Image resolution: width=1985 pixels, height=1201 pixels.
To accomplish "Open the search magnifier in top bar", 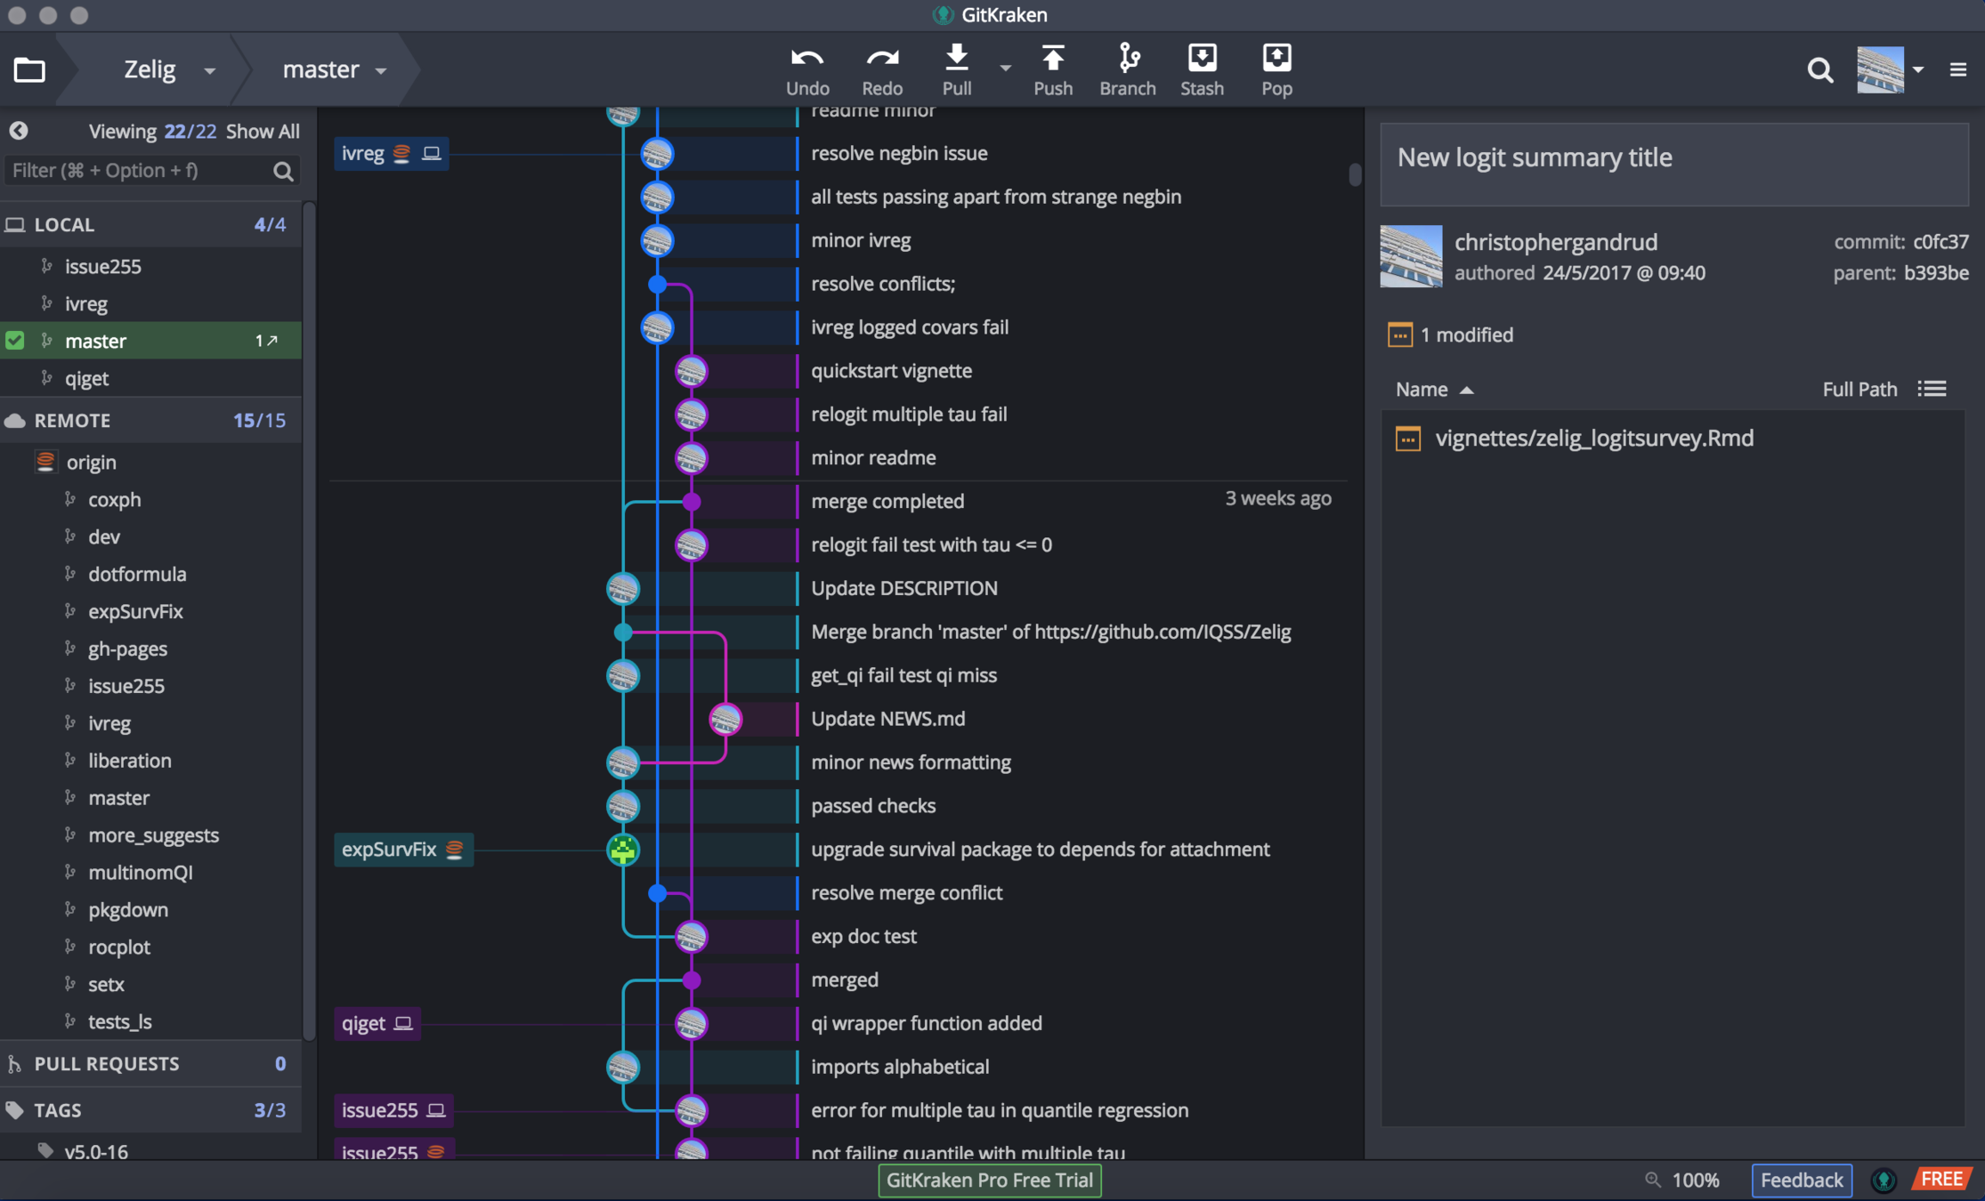I will tap(1819, 69).
